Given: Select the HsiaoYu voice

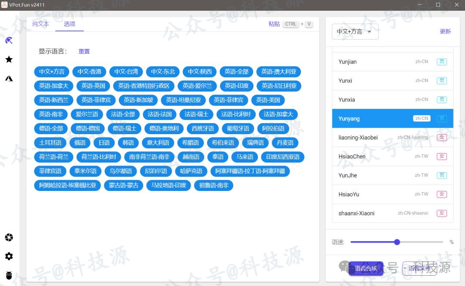Looking at the screenshot, I should (x=393, y=194).
